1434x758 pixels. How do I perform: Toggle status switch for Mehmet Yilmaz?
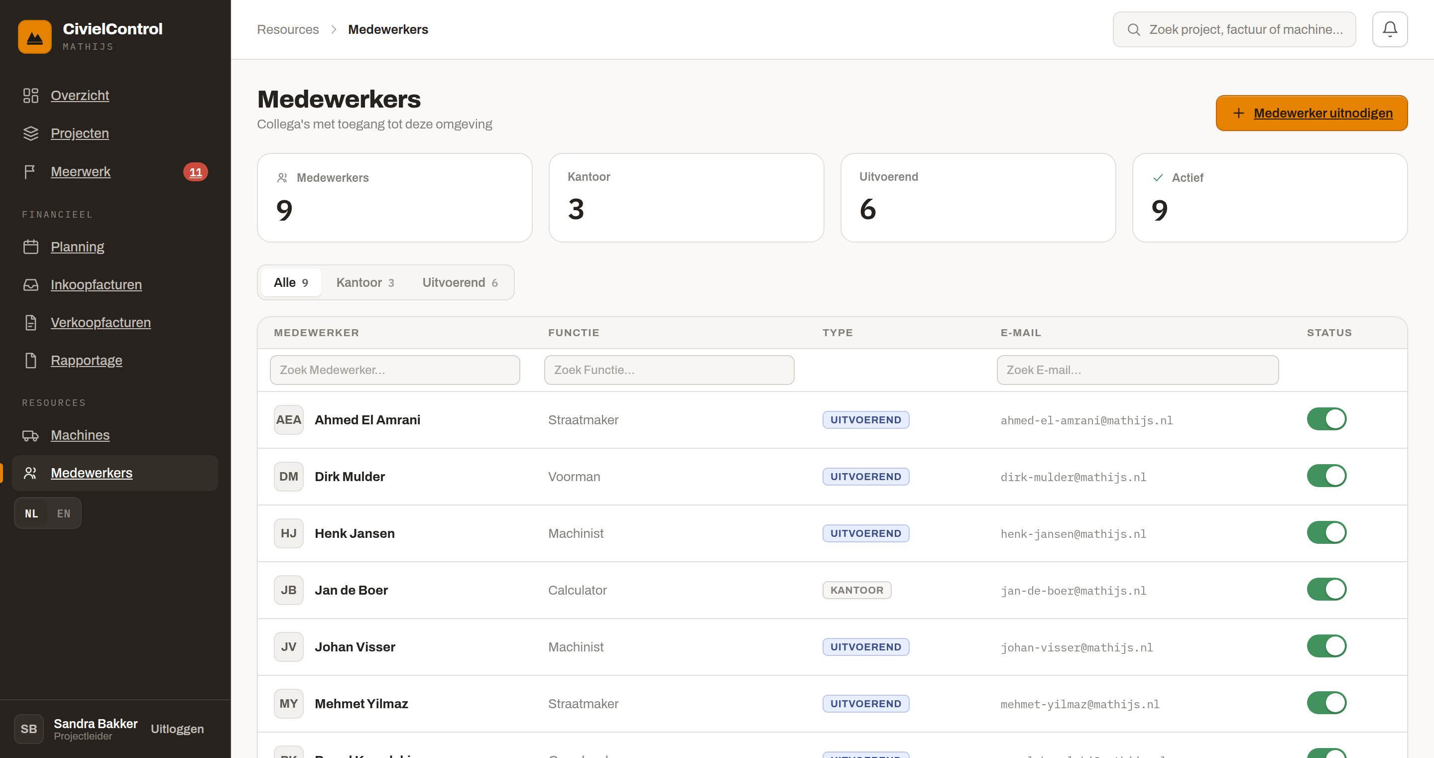click(1326, 703)
